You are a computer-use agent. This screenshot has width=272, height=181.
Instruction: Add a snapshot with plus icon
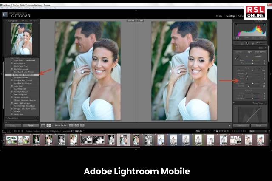click(37, 118)
